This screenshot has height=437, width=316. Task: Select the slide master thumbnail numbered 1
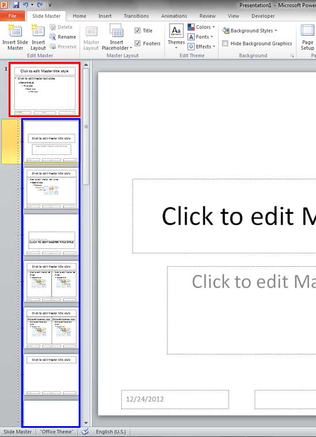[x=45, y=89]
